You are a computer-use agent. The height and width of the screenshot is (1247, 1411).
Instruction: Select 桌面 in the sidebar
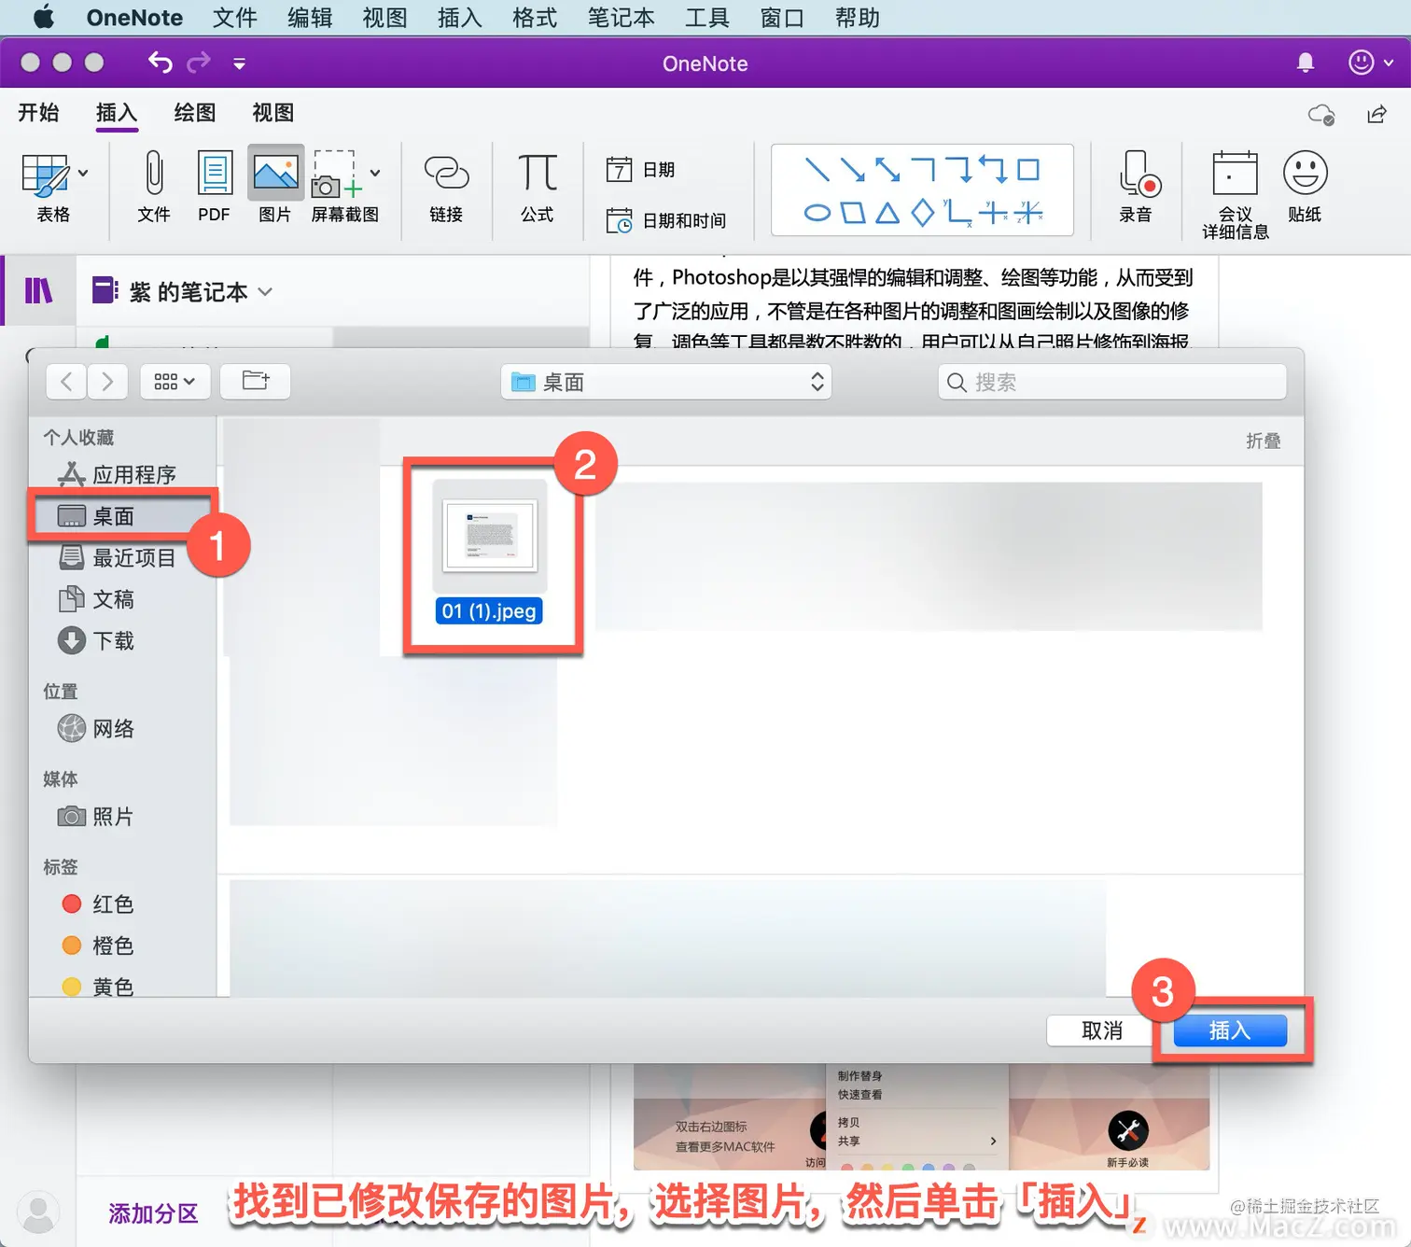pyautogui.click(x=123, y=516)
